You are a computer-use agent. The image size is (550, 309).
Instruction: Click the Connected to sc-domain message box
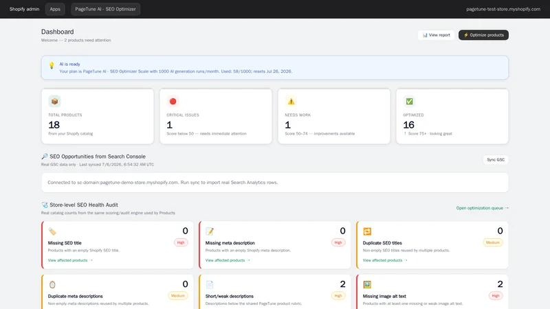pyautogui.click(x=275, y=183)
